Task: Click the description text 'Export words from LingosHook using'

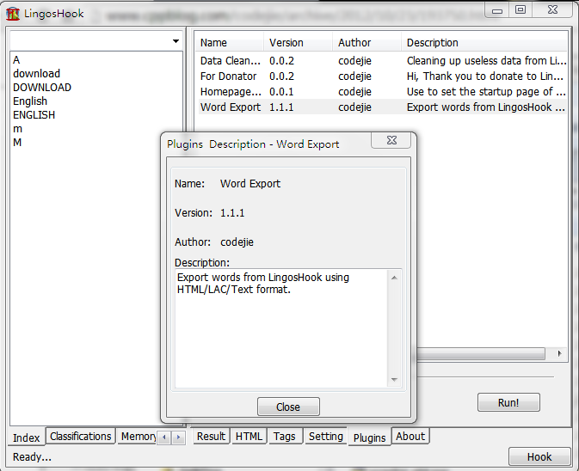Action: (263, 277)
